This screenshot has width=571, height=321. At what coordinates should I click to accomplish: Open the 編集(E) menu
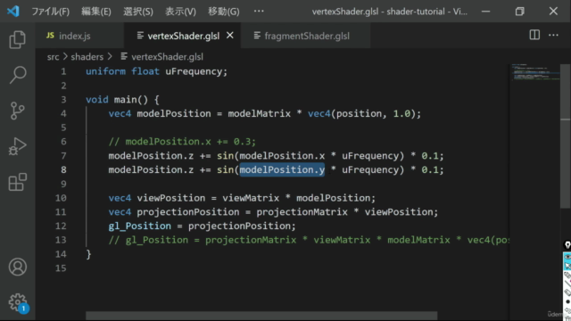tap(96, 12)
